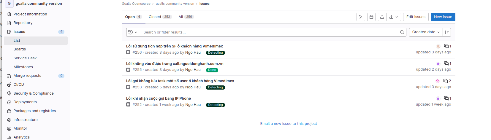Image resolution: width=491 pixels, height=140 pixels.
Task: Switch to the Closed issues tab
Action: pos(160,17)
